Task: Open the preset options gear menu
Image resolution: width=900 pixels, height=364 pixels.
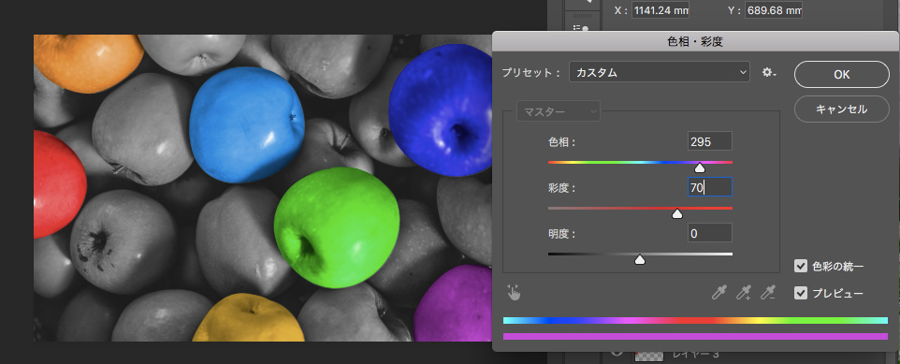Action: click(x=769, y=72)
